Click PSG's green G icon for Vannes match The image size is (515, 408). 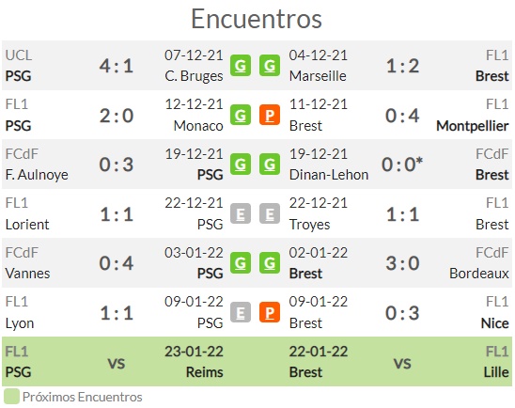click(241, 263)
